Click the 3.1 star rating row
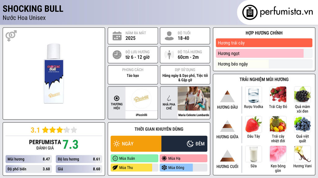The height and width of the screenshot is (178, 318). (x=54, y=130)
